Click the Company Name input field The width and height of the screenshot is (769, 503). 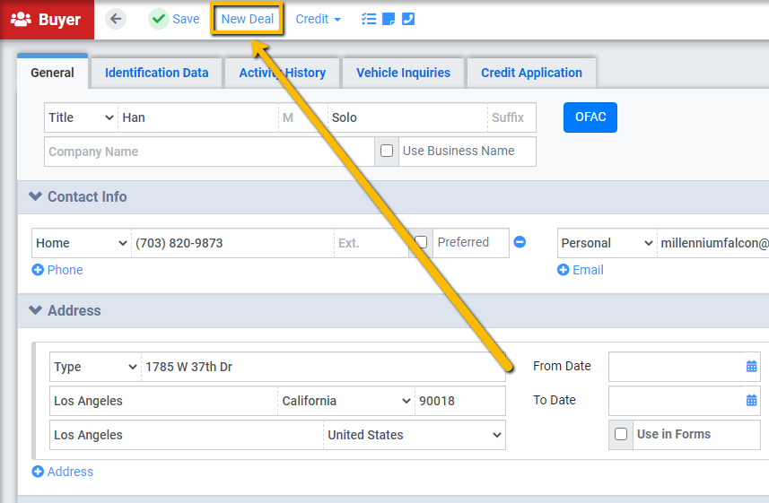pyautogui.click(x=209, y=152)
